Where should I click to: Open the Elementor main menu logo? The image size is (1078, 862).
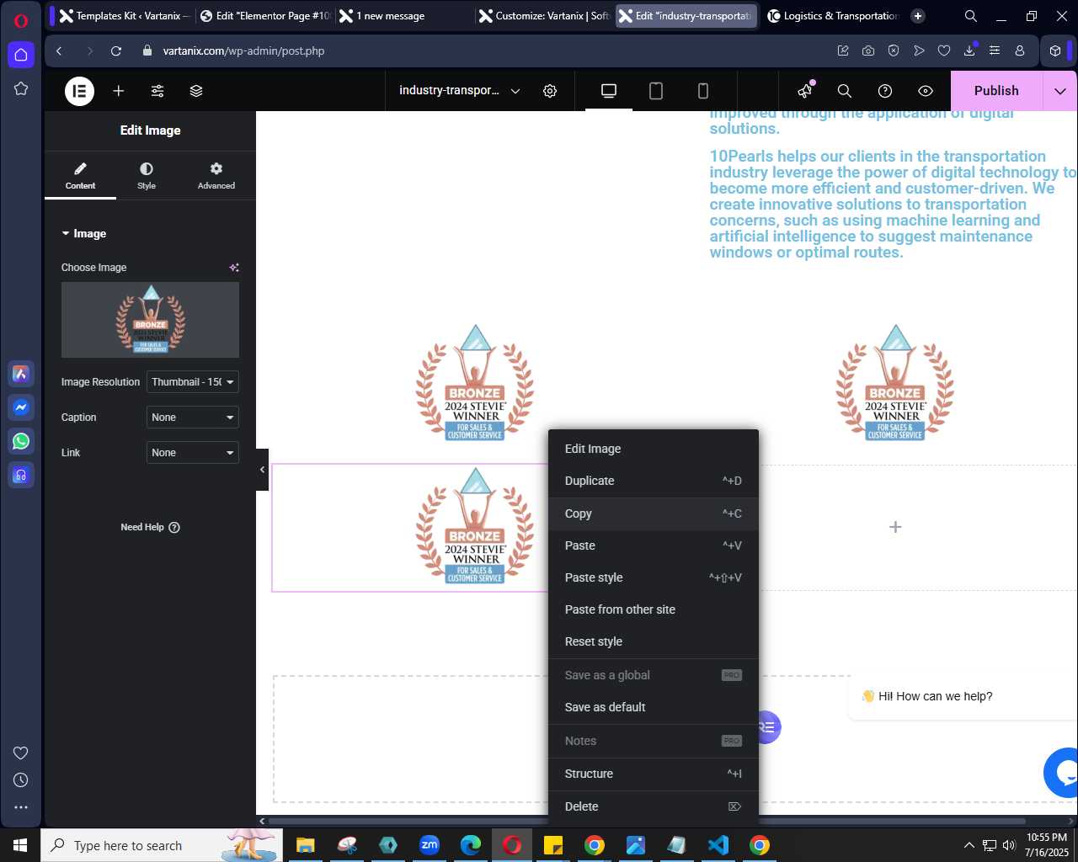click(80, 91)
